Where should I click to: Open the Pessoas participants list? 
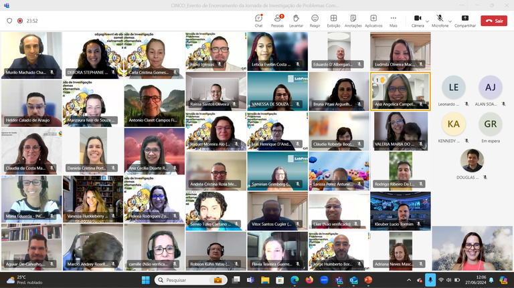click(277, 19)
